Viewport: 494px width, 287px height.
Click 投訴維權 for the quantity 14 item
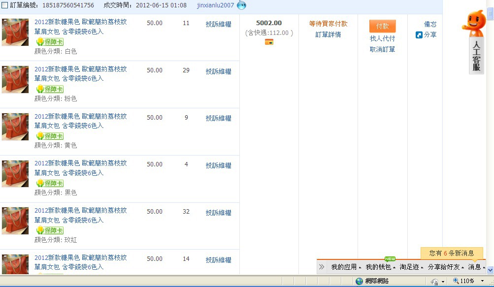[x=219, y=260]
